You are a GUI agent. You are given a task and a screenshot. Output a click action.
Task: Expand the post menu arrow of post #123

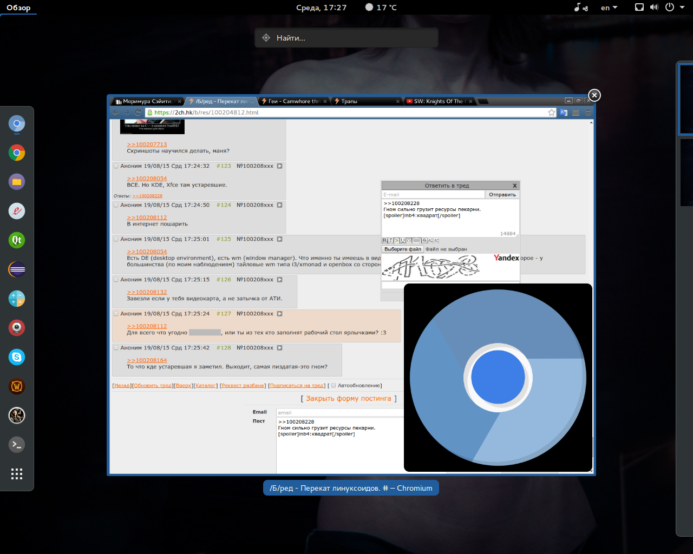click(x=280, y=166)
